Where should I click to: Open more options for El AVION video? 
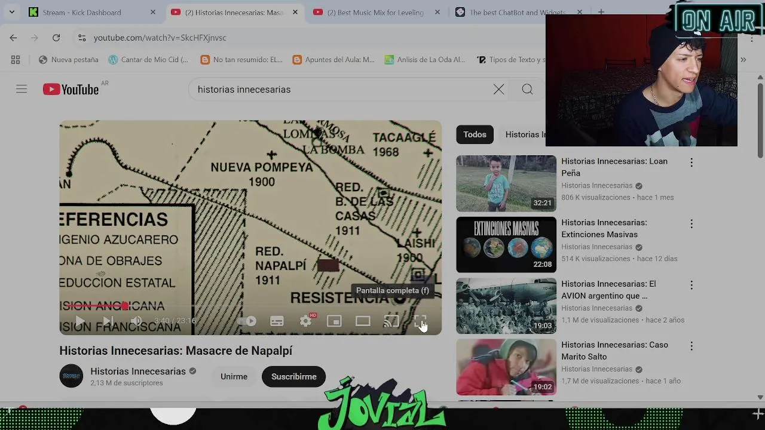(x=691, y=285)
